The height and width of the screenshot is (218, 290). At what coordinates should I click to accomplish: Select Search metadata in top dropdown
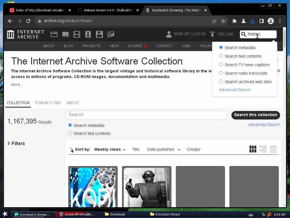coord(221,47)
